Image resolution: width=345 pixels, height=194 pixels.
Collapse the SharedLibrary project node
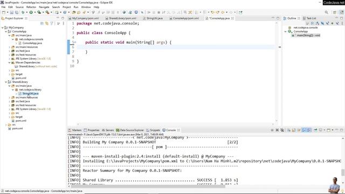pyautogui.click(x=6, y=82)
